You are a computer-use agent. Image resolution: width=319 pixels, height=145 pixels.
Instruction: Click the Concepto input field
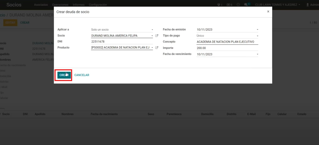(227, 42)
